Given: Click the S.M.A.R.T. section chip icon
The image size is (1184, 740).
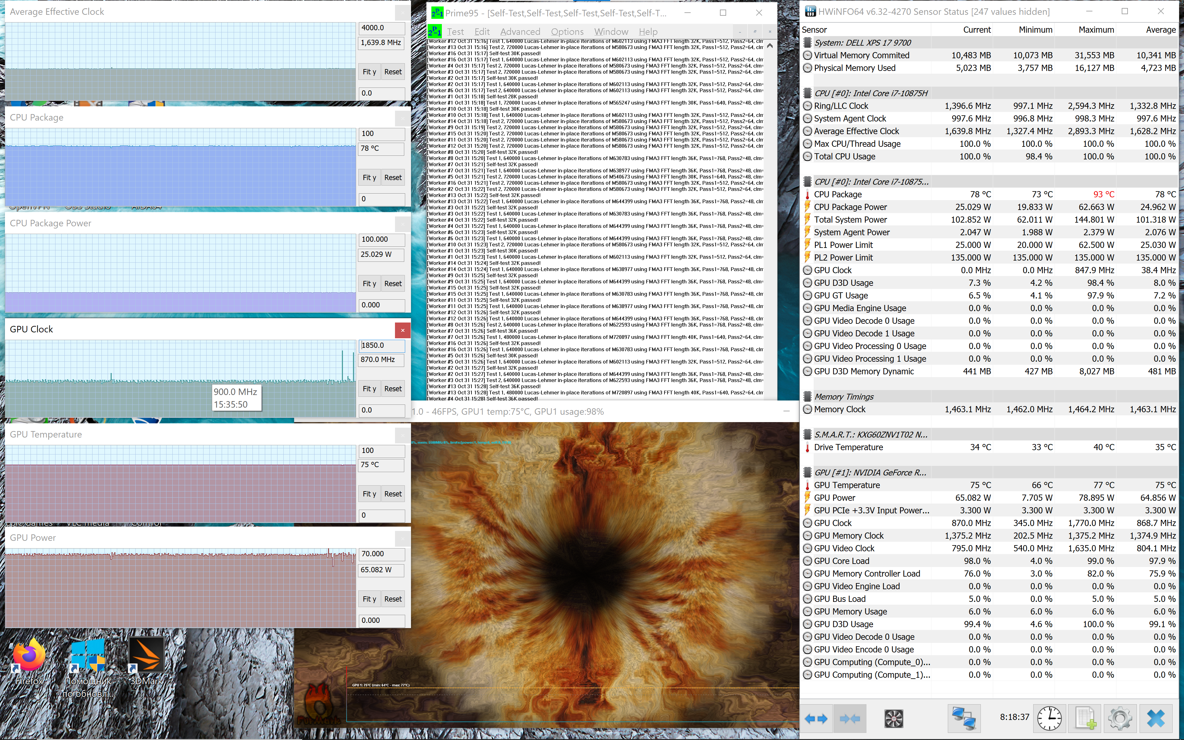Looking at the screenshot, I should 807,435.
